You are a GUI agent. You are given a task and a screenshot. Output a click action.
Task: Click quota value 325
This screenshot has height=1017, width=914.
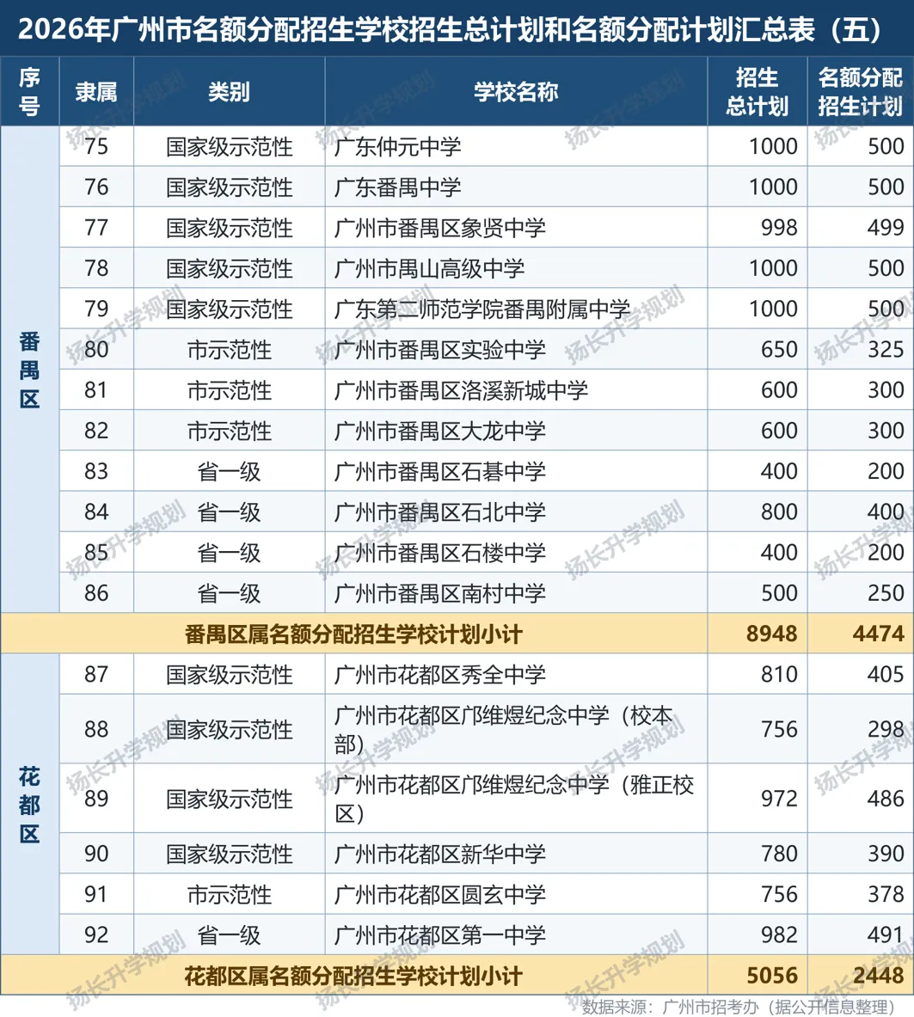[886, 350]
